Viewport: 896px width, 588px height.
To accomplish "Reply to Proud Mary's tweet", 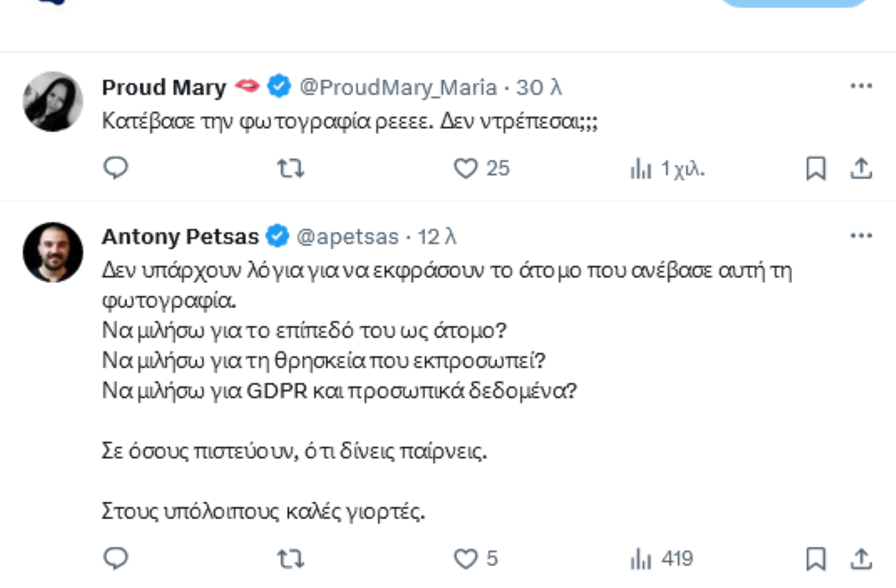I will click(x=116, y=168).
